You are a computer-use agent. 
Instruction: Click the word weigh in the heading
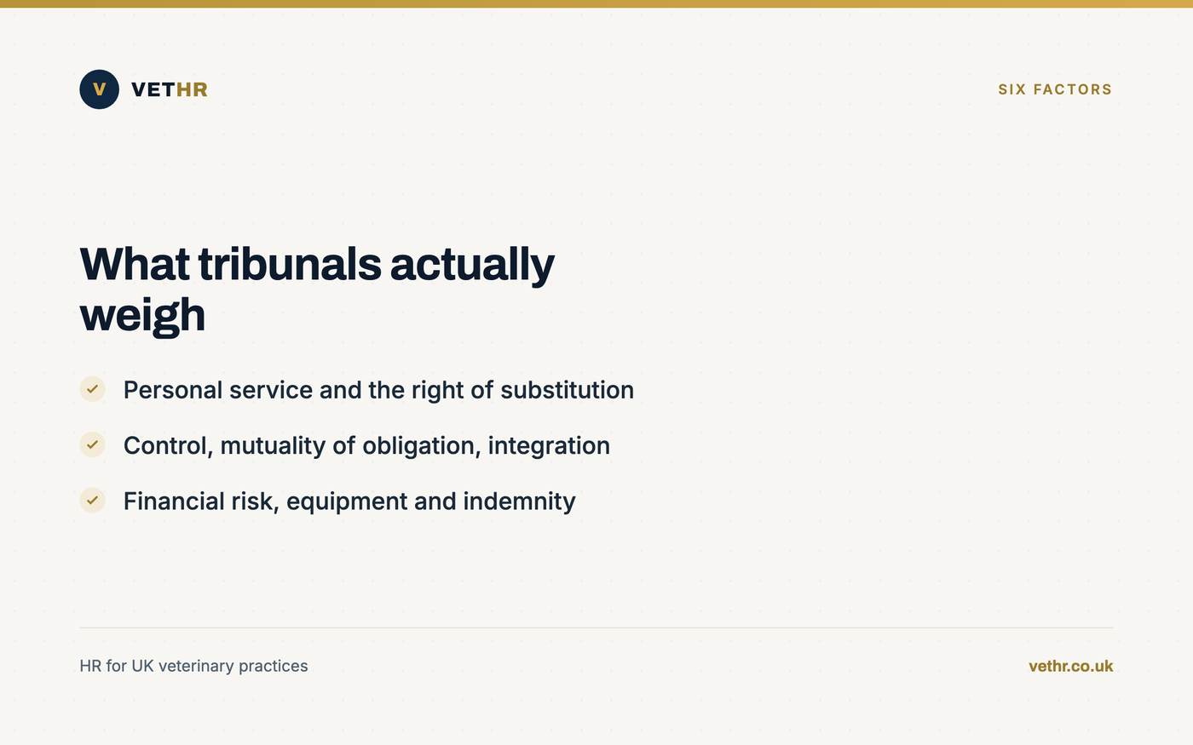coord(142,315)
